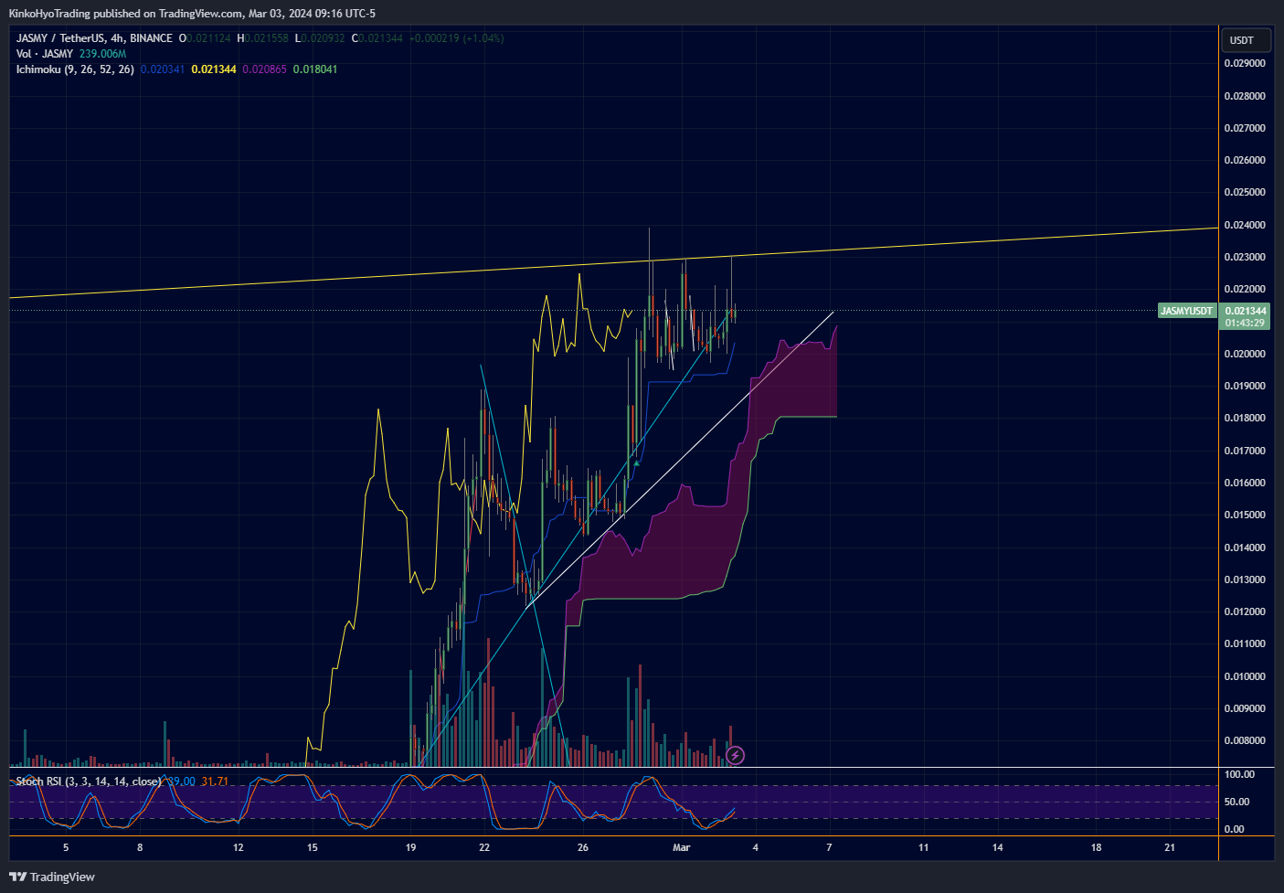
Task: Click the 0.018000 price axis label
Action: [x=1245, y=419]
